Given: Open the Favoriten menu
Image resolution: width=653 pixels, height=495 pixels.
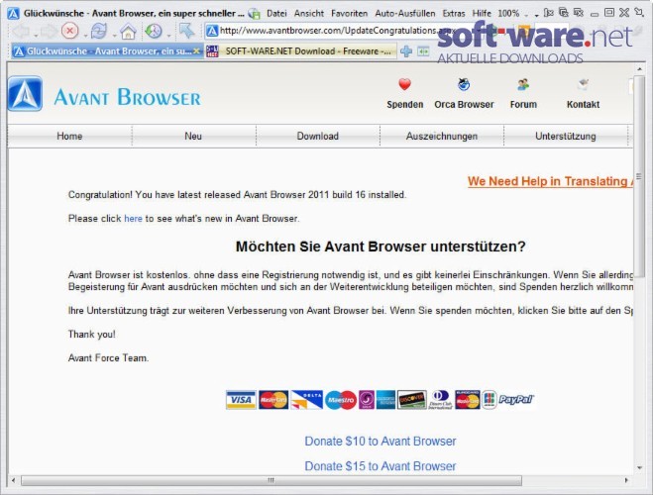Looking at the screenshot, I should [x=350, y=13].
